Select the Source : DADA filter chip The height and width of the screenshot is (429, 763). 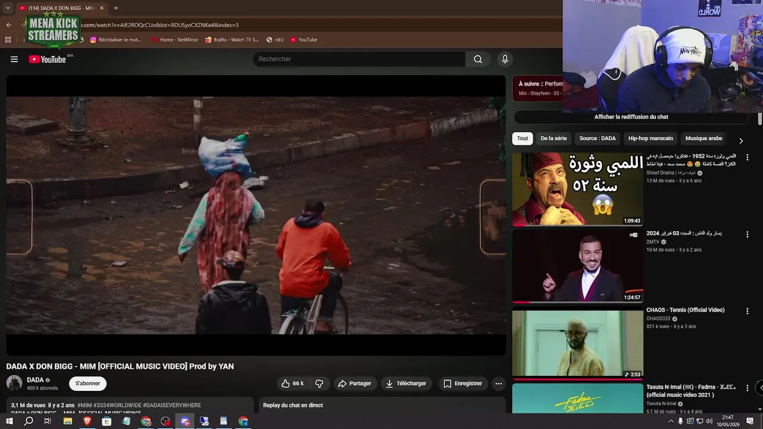[x=597, y=138]
